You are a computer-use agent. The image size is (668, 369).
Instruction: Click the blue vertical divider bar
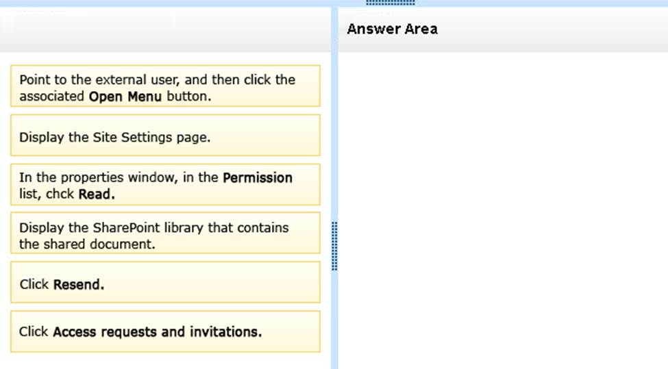click(x=334, y=137)
